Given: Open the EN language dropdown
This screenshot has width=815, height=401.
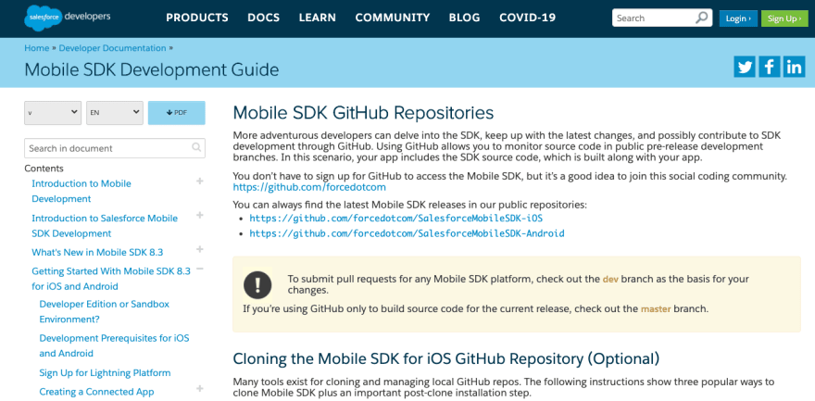Looking at the screenshot, I should point(114,113).
